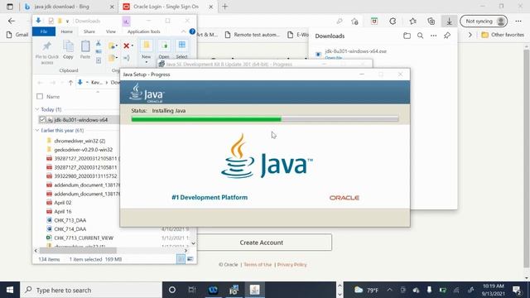The height and width of the screenshot is (298, 530).
Task: Open Edge settings and more menu
Action: coord(518,22)
